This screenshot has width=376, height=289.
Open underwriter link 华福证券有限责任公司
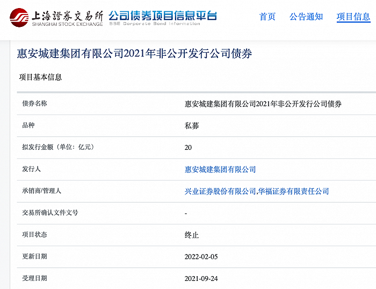tap(294, 191)
